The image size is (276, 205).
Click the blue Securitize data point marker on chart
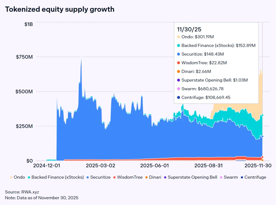[x=262, y=136]
